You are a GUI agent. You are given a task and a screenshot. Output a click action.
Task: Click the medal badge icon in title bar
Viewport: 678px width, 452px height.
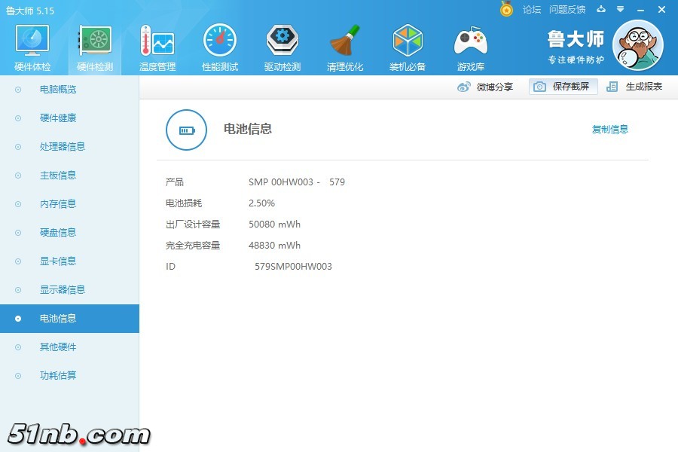click(506, 10)
